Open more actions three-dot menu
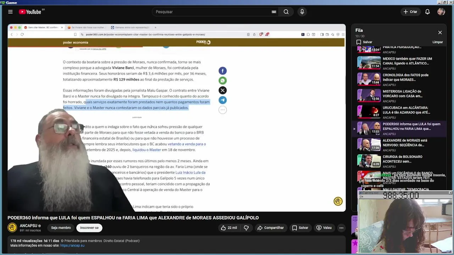 click(x=341, y=228)
